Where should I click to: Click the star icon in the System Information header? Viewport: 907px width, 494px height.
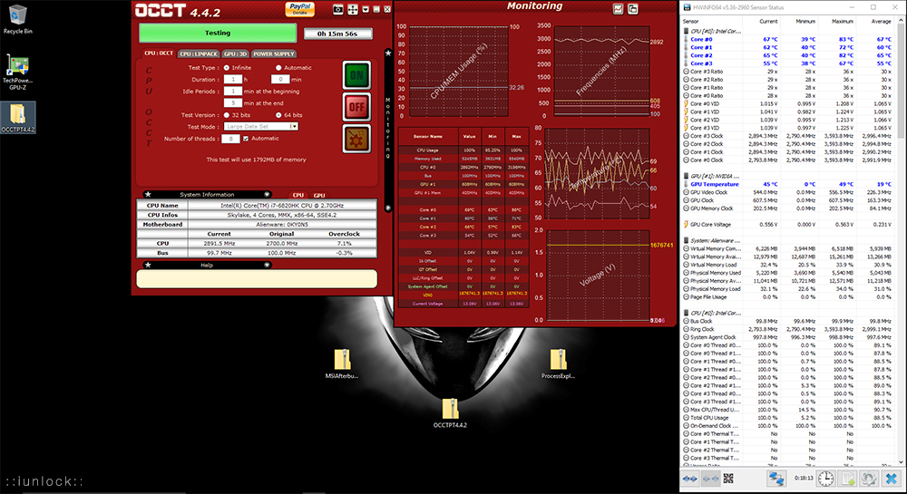pyautogui.click(x=148, y=195)
